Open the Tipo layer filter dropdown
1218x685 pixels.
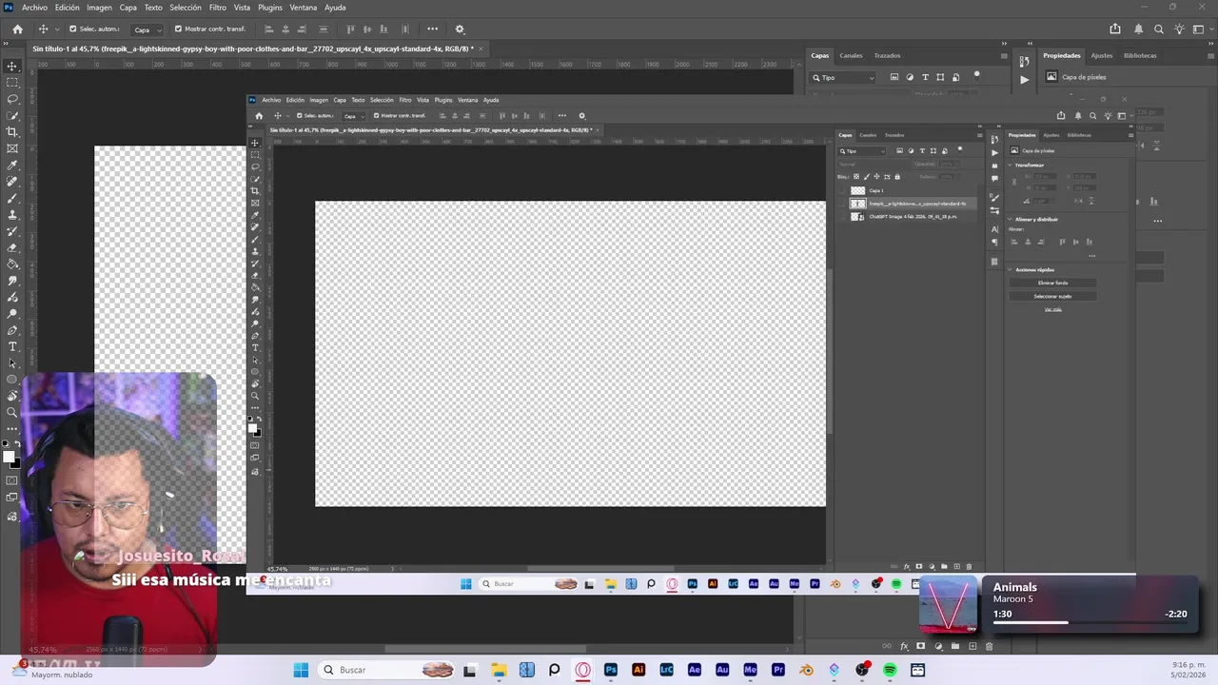pos(843,78)
